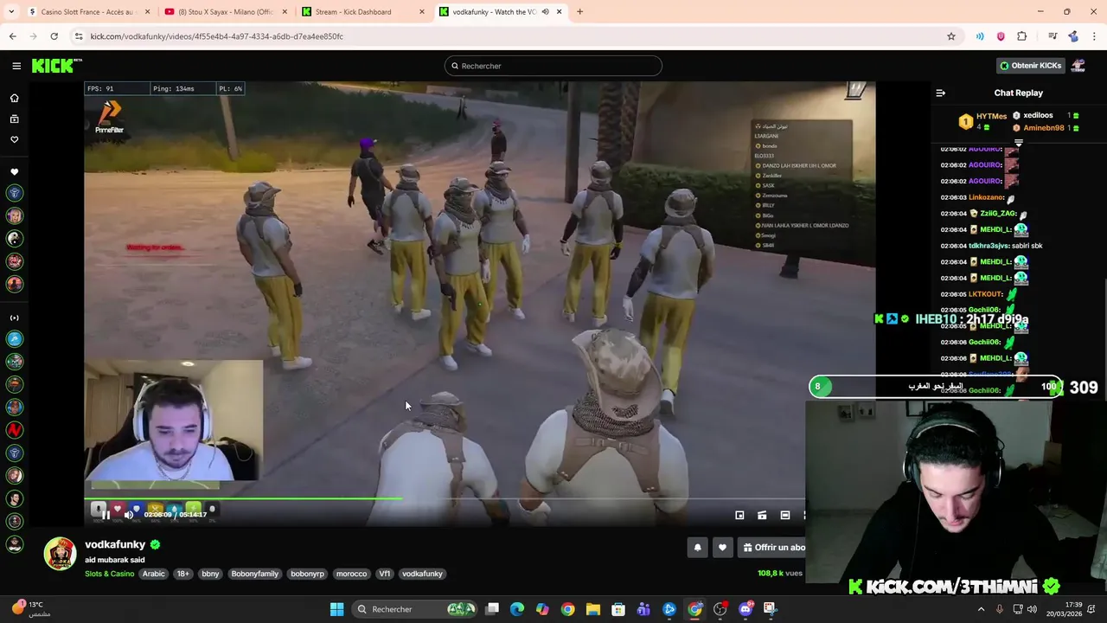Mute the video player volume
The width and height of the screenshot is (1107, 623).
(x=128, y=515)
